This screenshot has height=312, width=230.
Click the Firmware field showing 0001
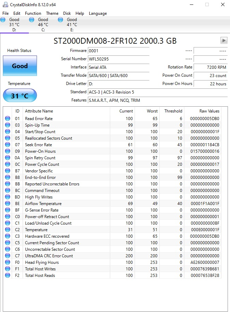click(x=118, y=51)
